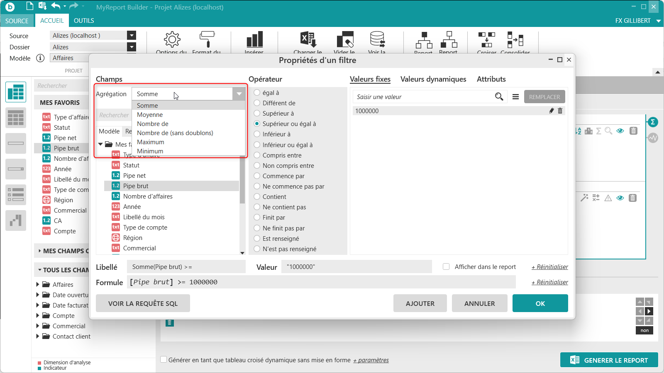The width and height of the screenshot is (664, 373).
Task: Delete the 1000000 value with trash icon
Action: pos(560,111)
